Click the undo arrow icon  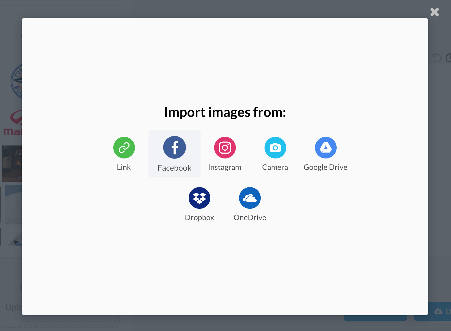coord(437,58)
